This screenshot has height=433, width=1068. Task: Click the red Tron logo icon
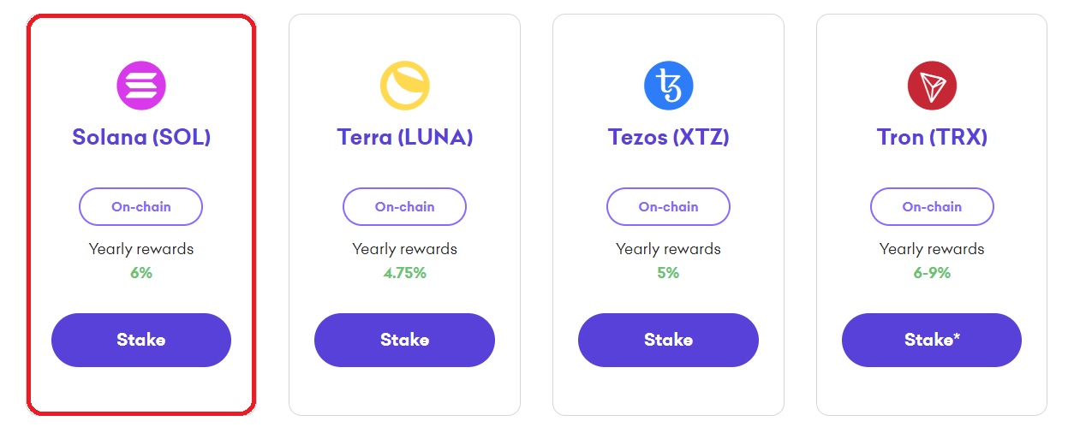[x=932, y=85]
